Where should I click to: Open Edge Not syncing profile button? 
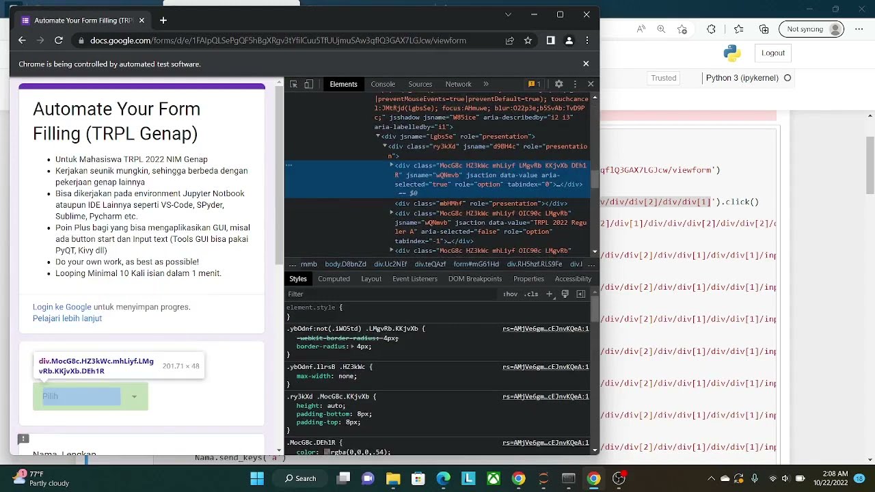click(x=813, y=29)
